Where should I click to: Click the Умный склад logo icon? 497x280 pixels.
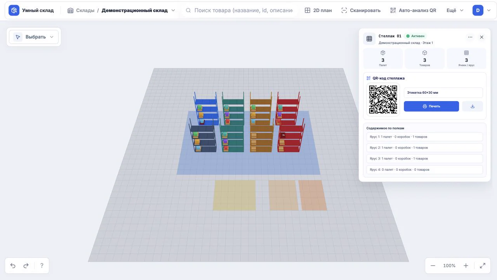[14, 10]
